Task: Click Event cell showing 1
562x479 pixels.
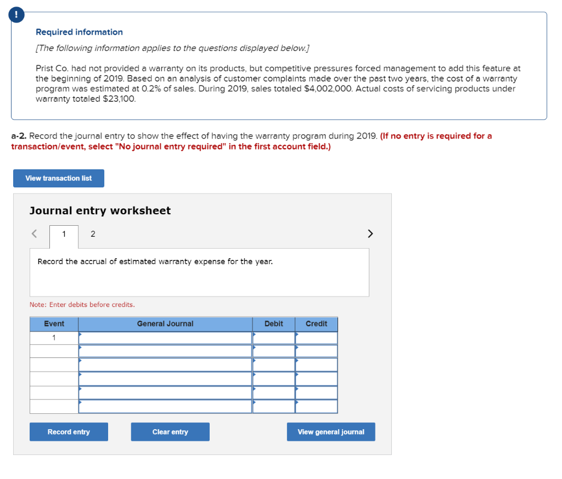Action: (x=54, y=338)
